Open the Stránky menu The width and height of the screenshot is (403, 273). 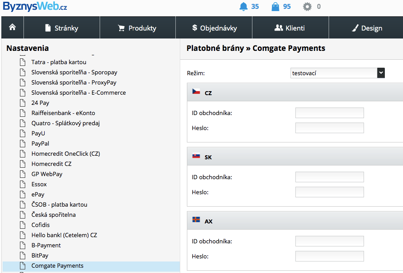click(x=62, y=28)
